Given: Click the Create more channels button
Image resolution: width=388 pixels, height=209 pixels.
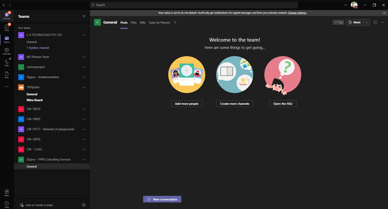Looking at the screenshot, I should coord(235,104).
